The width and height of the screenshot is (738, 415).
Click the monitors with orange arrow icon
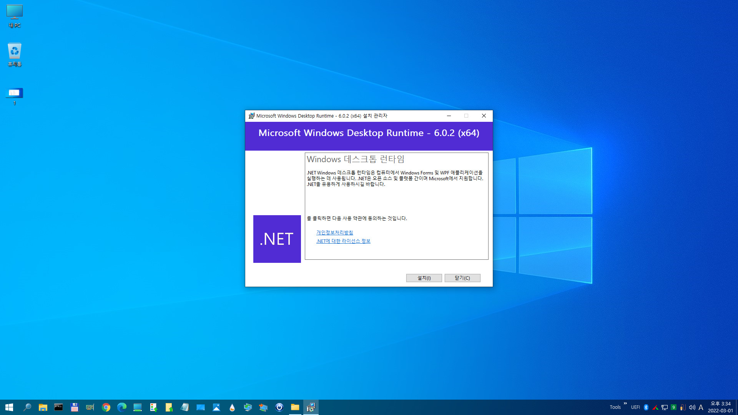coord(264,407)
